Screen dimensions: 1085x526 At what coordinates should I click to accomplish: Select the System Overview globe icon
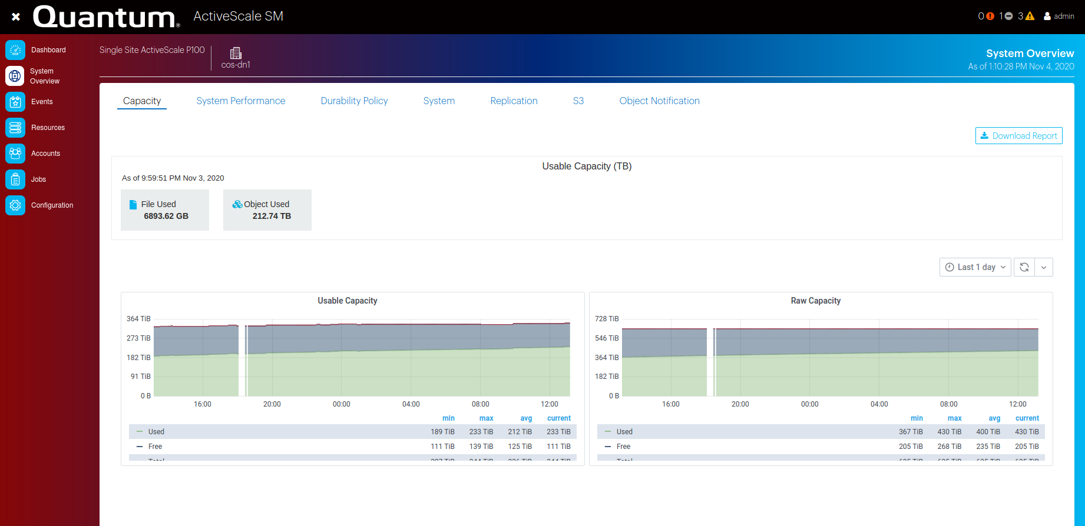click(15, 76)
